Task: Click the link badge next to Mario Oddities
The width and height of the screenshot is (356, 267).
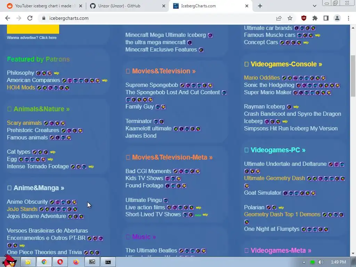Action: pos(284,78)
